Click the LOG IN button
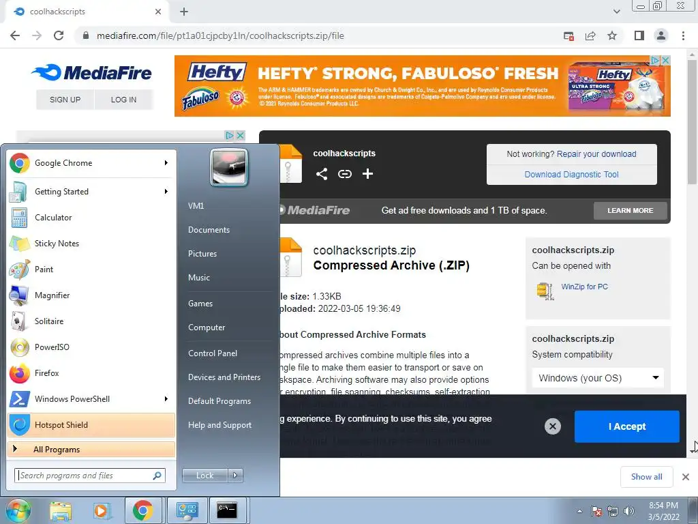 [x=124, y=100]
